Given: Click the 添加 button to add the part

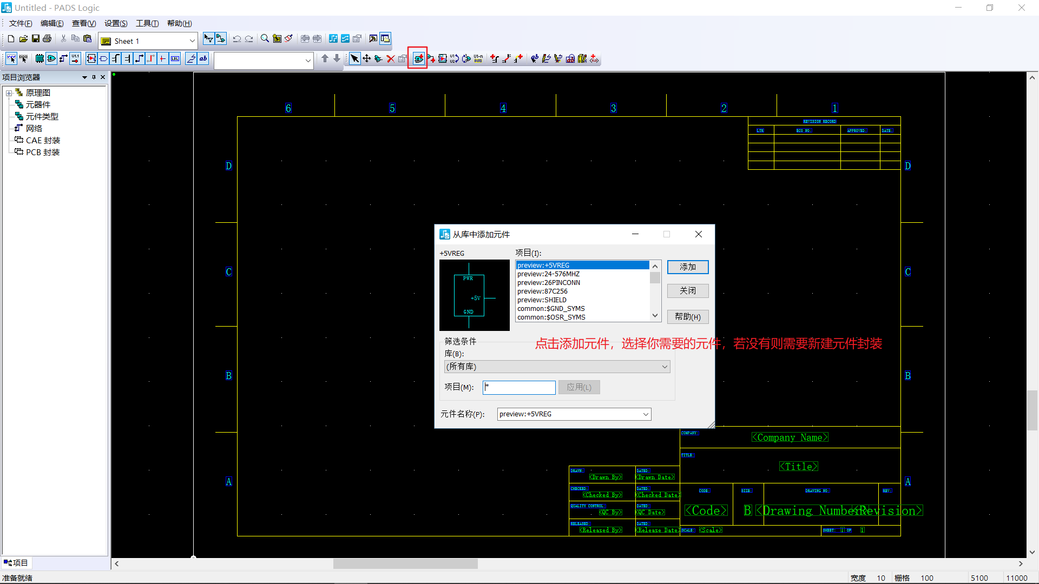Looking at the screenshot, I should coord(687,267).
